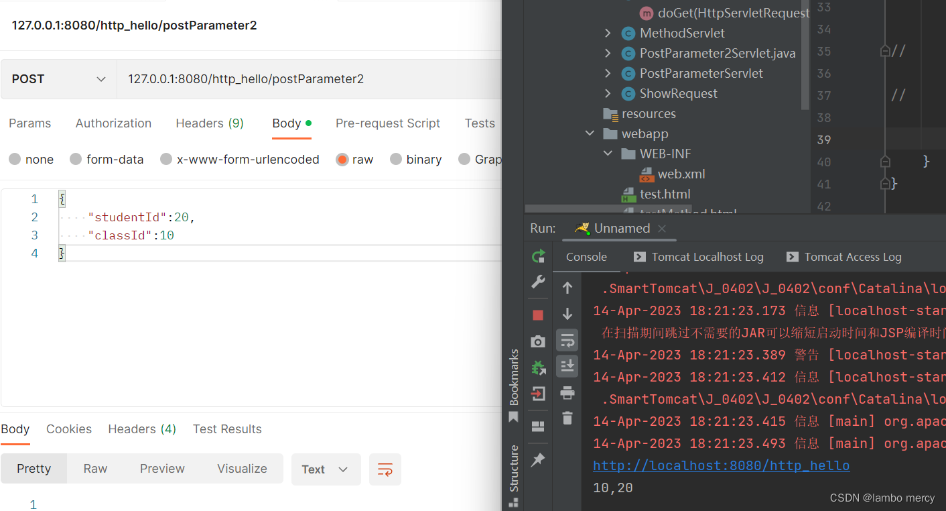Open the POST method dropdown
The width and height of the screenshot is (946, 511).
(x=59, y=79)
